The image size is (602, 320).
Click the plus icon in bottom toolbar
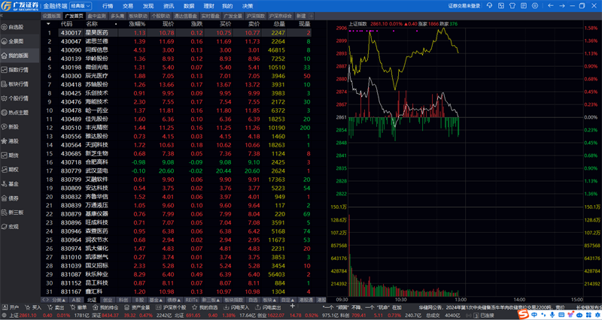[x=292, y=306]
